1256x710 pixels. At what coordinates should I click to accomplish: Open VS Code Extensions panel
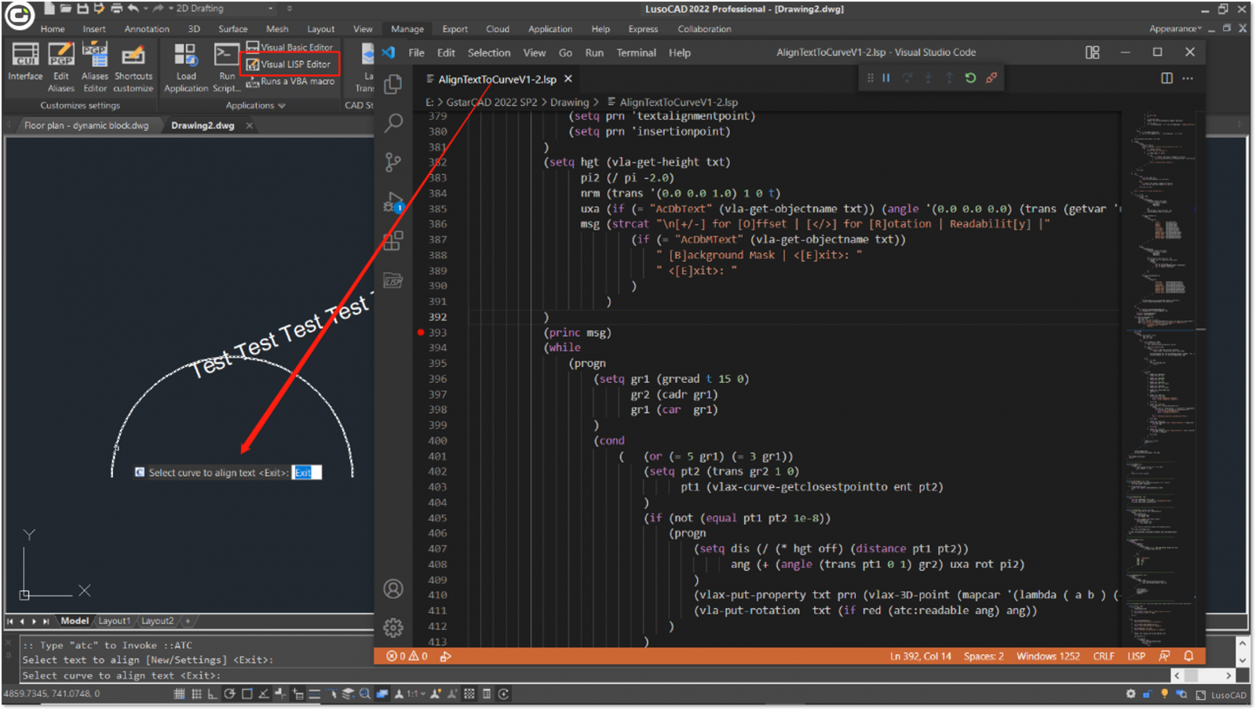tap(393, 241)
